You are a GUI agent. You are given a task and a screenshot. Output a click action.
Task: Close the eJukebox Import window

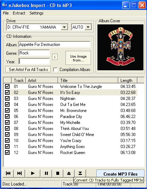(142, 5)
